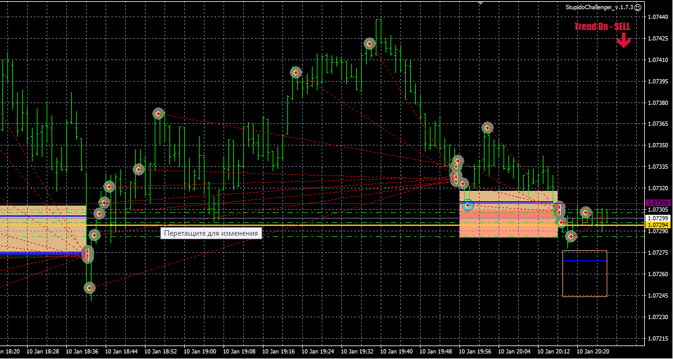Screen dimensions: 673x359
Task: Click the smiley face expert advisor icon
Action: tap(638, 7)
